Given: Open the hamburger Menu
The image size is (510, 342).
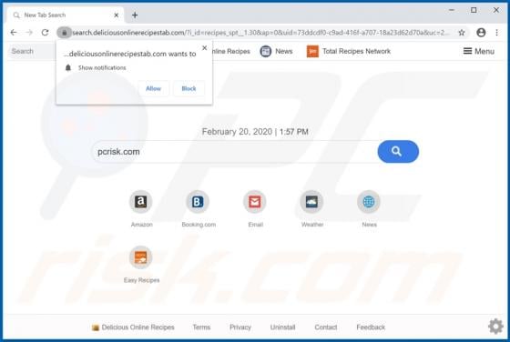Looking at the screenshot, I should click(478, 51).
